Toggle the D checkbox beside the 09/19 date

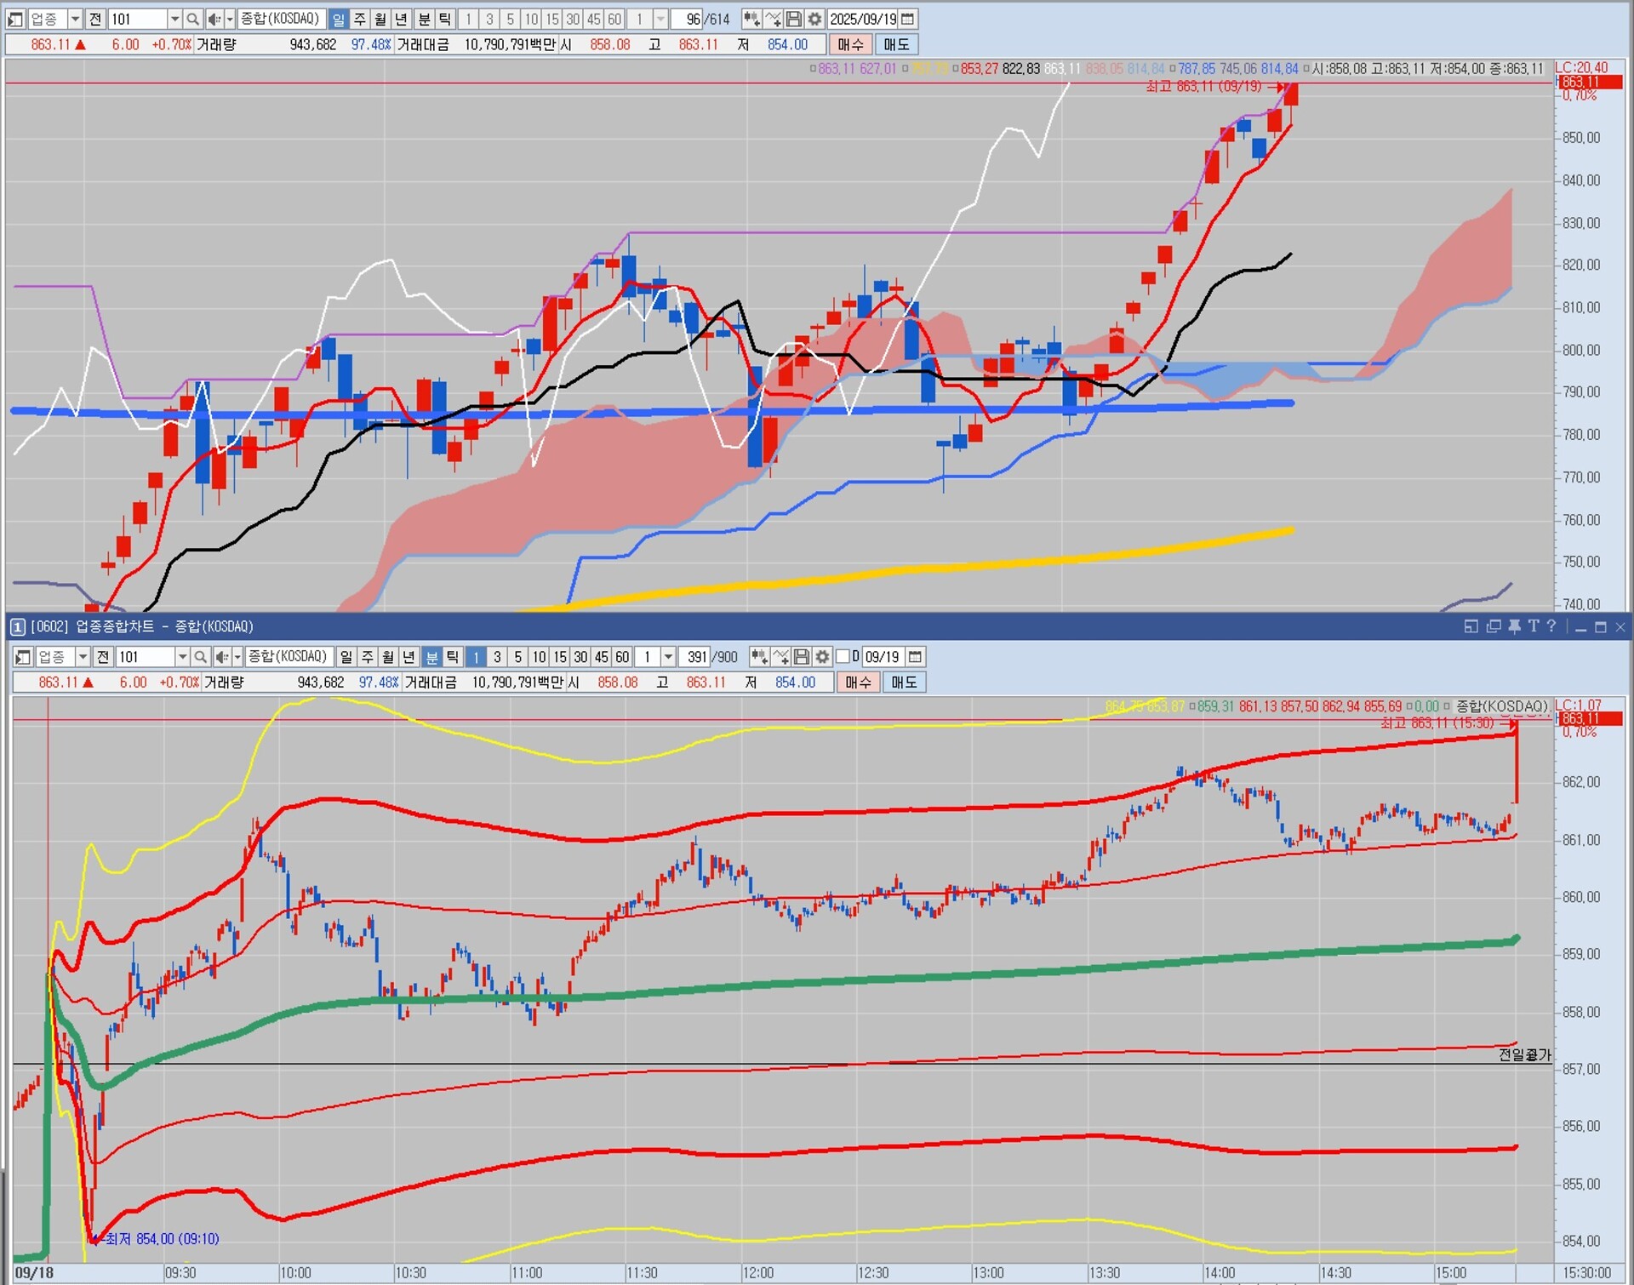coord(843,657)
